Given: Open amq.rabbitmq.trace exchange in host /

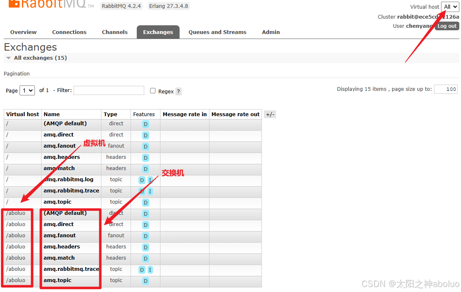Looking at the screenshot, I should tap(71, 191).
